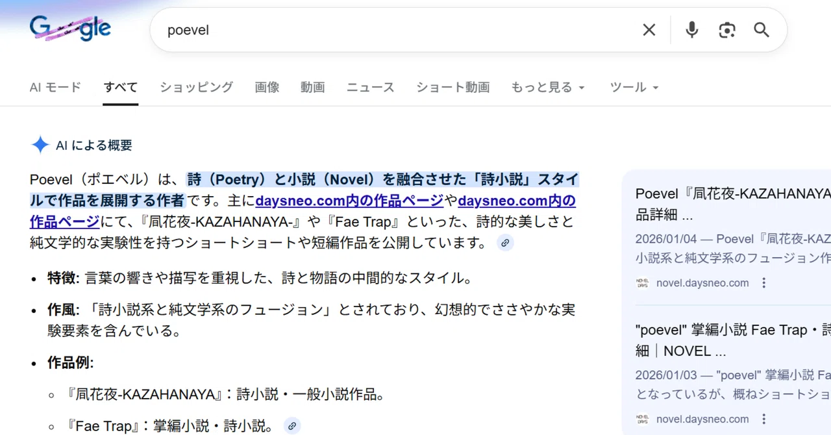
Task: Open the 画像 results tab
Action: [x=267, y=87]
